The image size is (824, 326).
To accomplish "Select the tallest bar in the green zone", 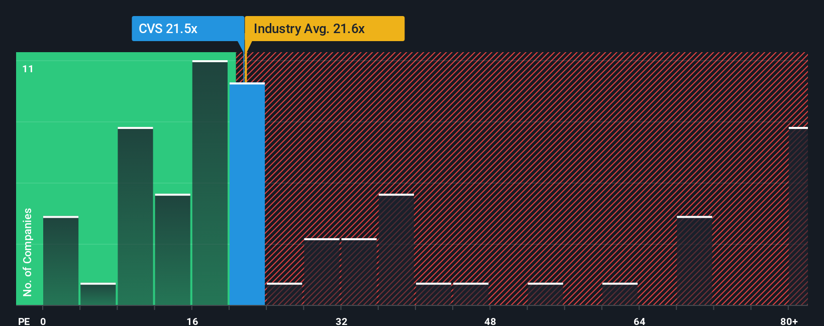I will click(x=210, y=183).
